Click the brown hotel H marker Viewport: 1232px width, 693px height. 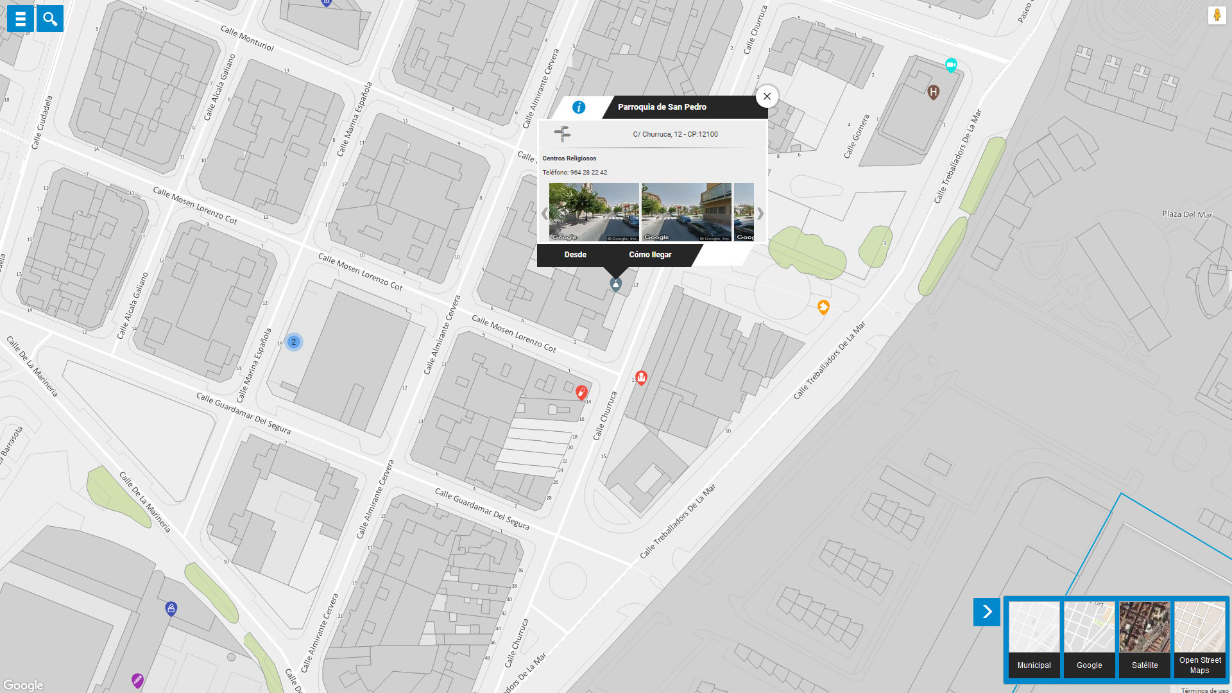tap(934, 92)
